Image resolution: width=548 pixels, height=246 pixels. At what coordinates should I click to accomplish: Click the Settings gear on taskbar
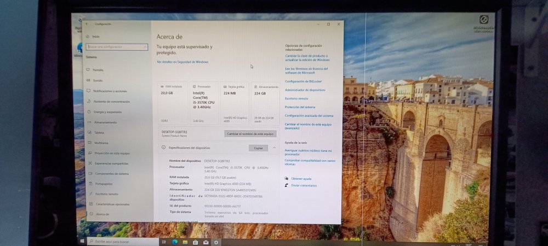coord(215,242)
